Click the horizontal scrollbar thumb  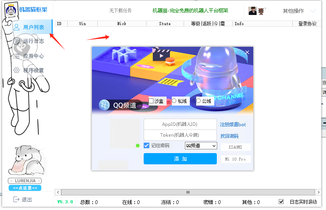[x=188, y=192]
